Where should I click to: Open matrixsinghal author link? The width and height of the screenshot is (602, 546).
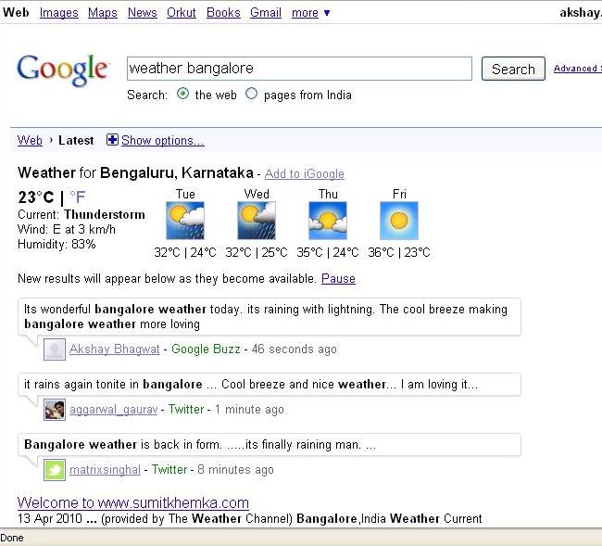[105, 470]
